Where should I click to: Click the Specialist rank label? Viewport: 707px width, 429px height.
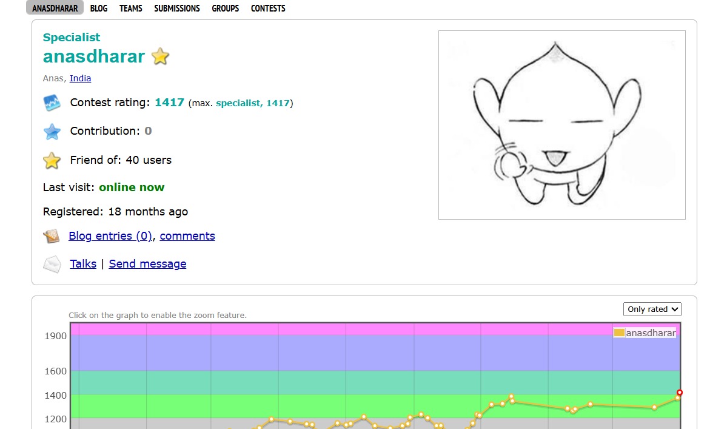[x=71, y=38]
